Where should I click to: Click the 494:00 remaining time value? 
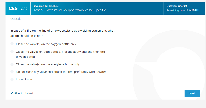click(x=194, y=10)
